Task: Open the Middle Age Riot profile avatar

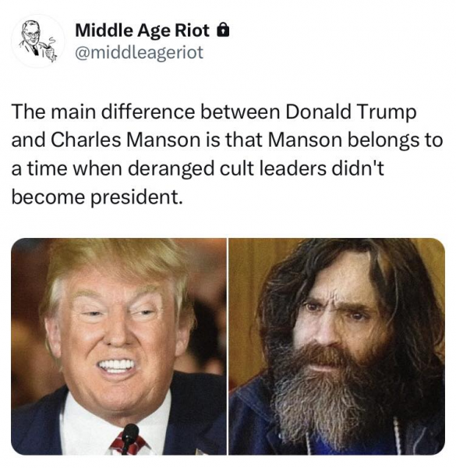Action: pos(37,41)
